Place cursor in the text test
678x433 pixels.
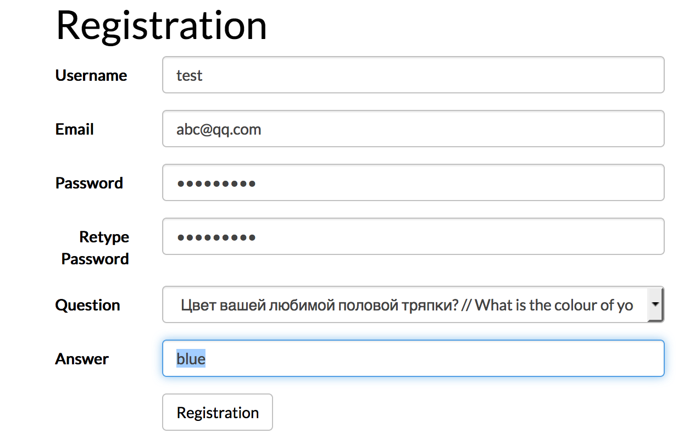click(190, 75)
